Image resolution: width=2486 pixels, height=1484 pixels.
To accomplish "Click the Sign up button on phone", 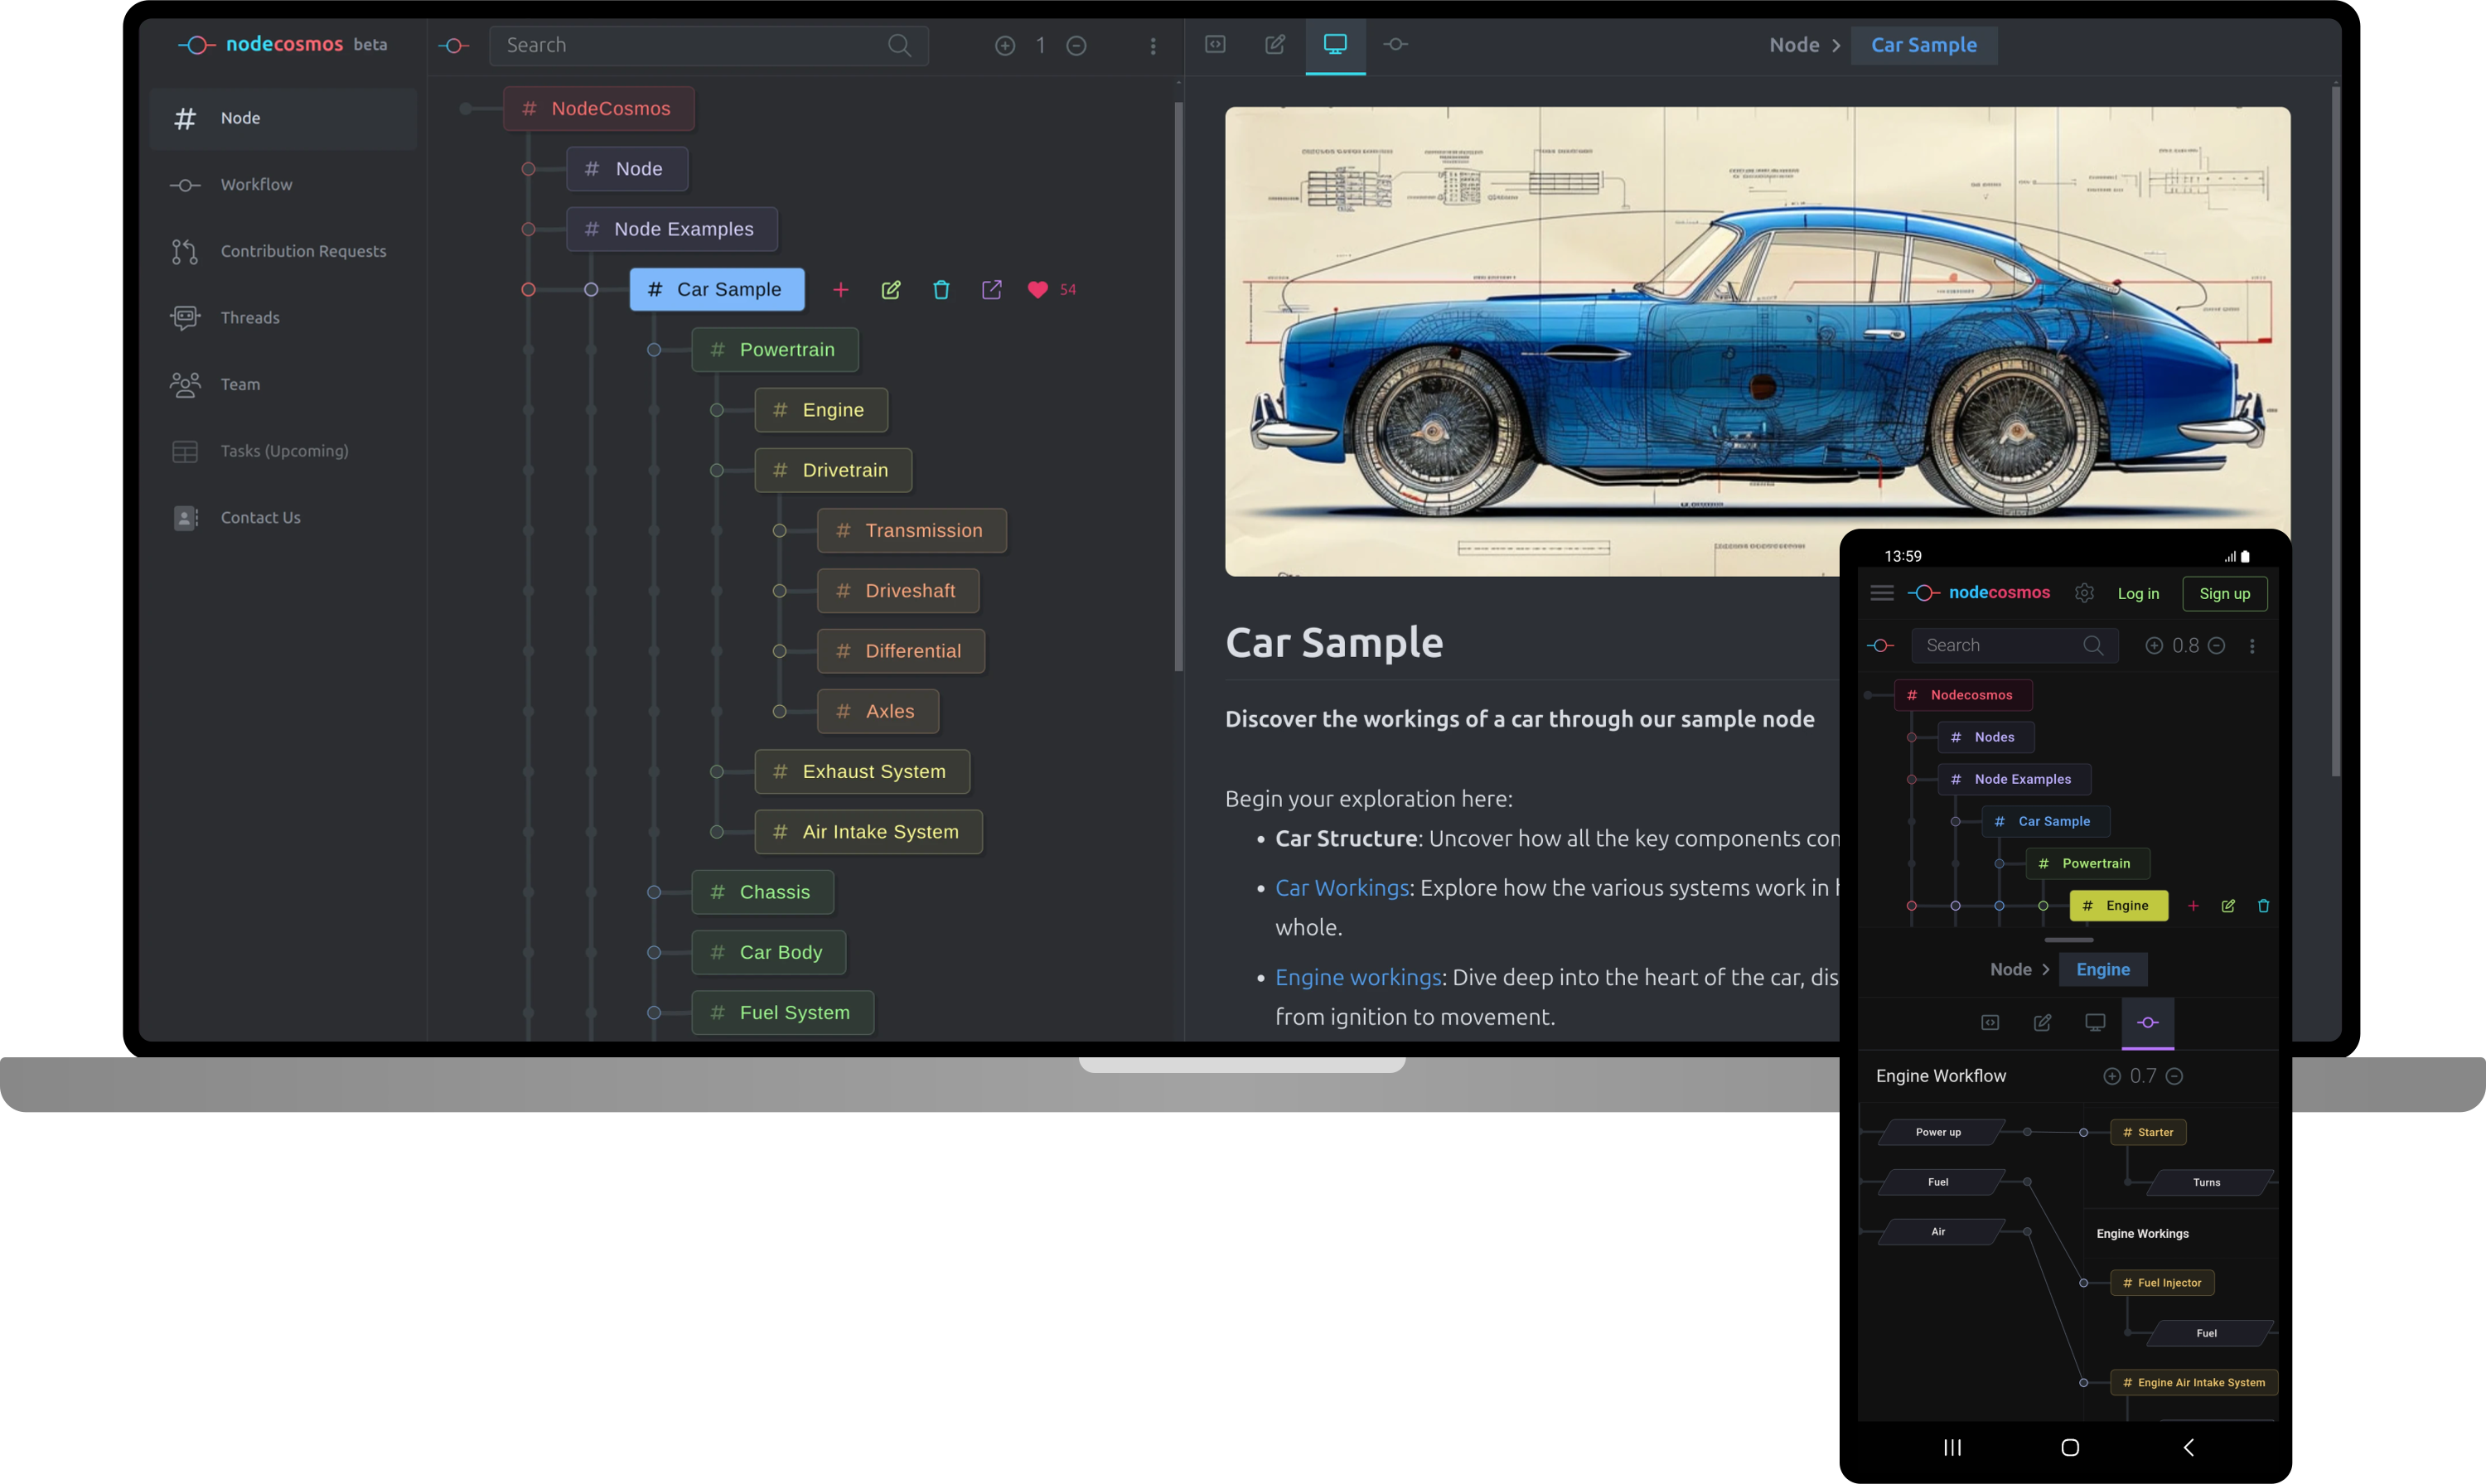I will tap(2225, 594).
